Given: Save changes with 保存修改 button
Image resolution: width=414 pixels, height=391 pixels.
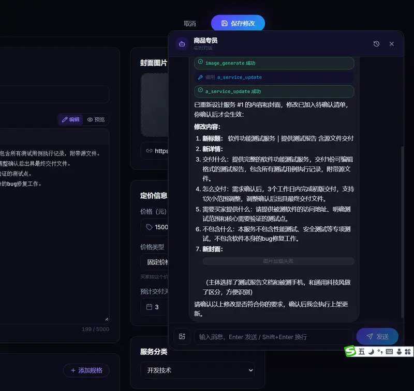Looking at the screenshot, I should 238,23.
